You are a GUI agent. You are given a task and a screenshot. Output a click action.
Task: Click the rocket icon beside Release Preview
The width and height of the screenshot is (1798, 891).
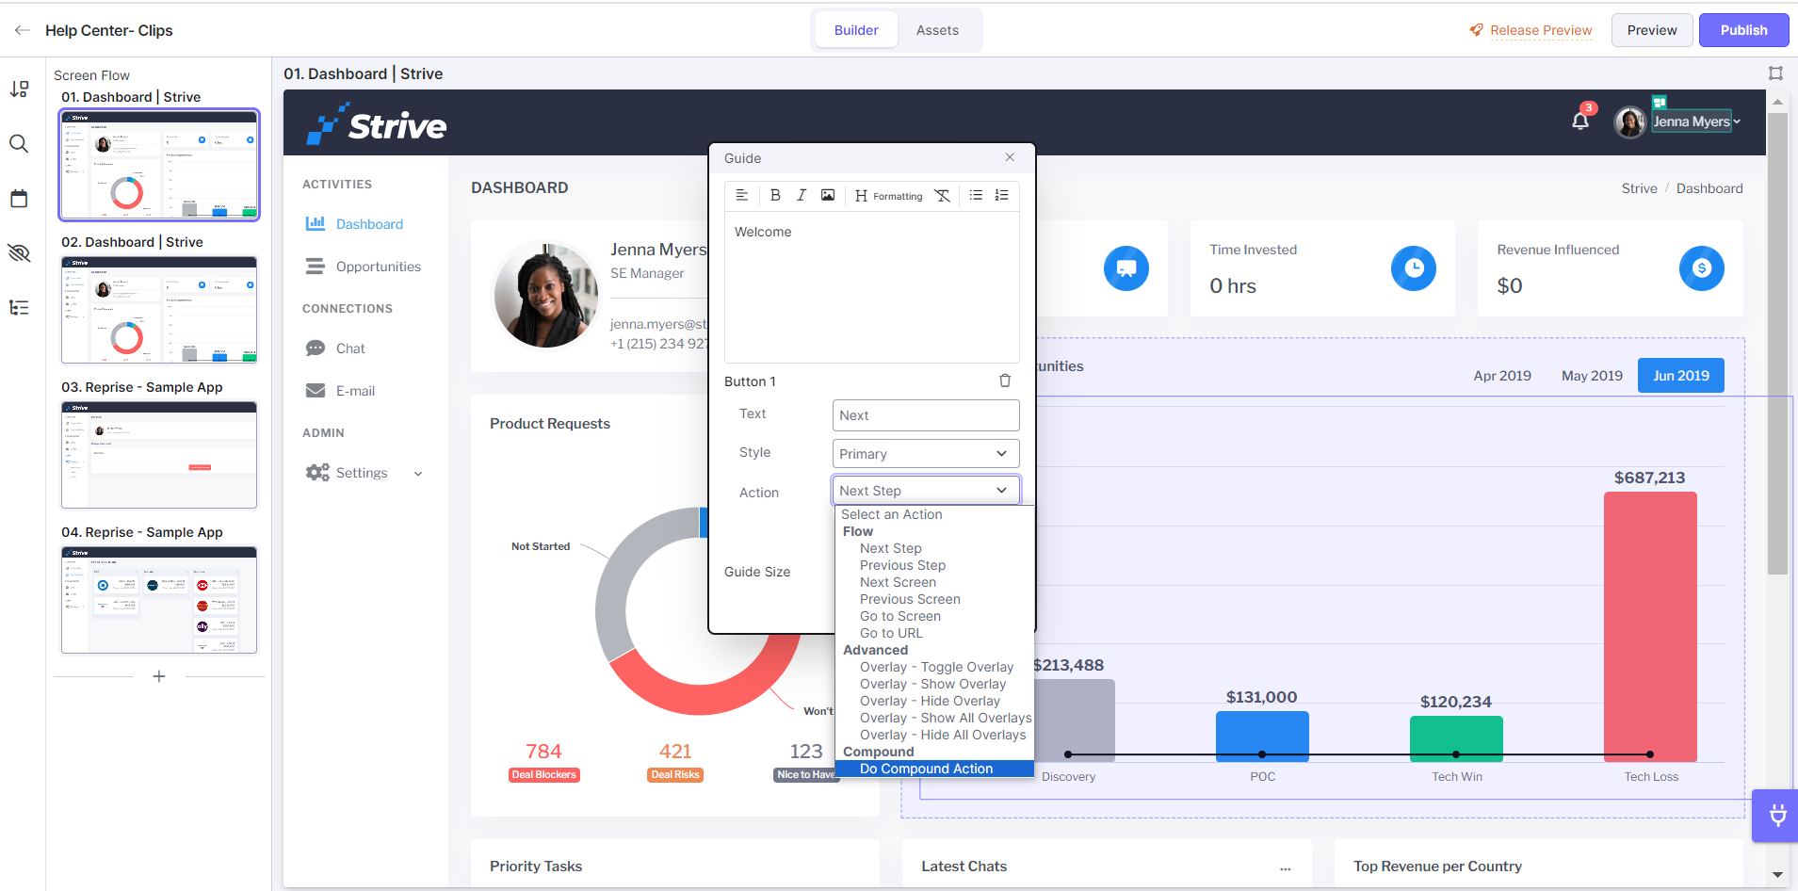(1476, 30)
